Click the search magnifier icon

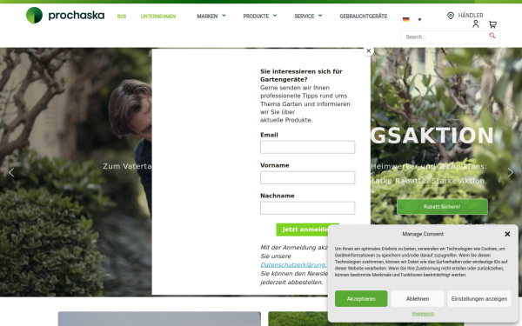492,36
